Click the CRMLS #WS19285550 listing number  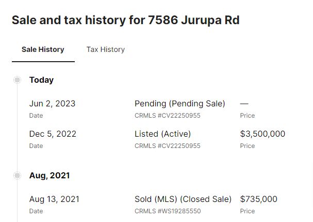point(168,211)
